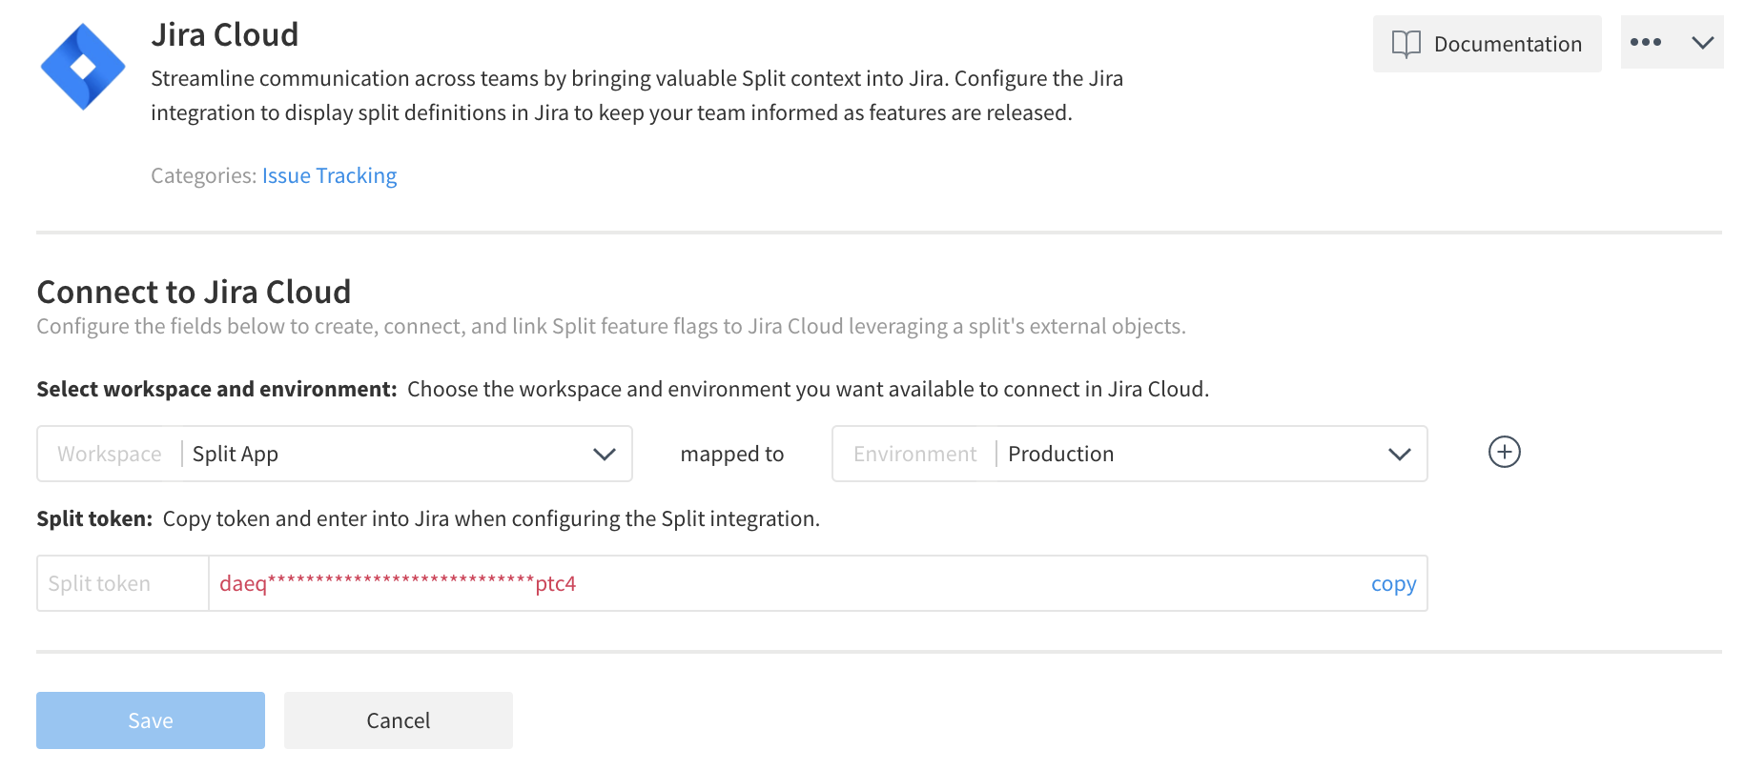The width and height of the screenshot is (1745, 770).
Task: Click the Jira Cloud diamond logo
Action: (83, 67)
